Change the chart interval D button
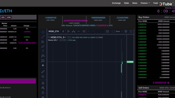 pyautogui.click(x=63, y=32)
